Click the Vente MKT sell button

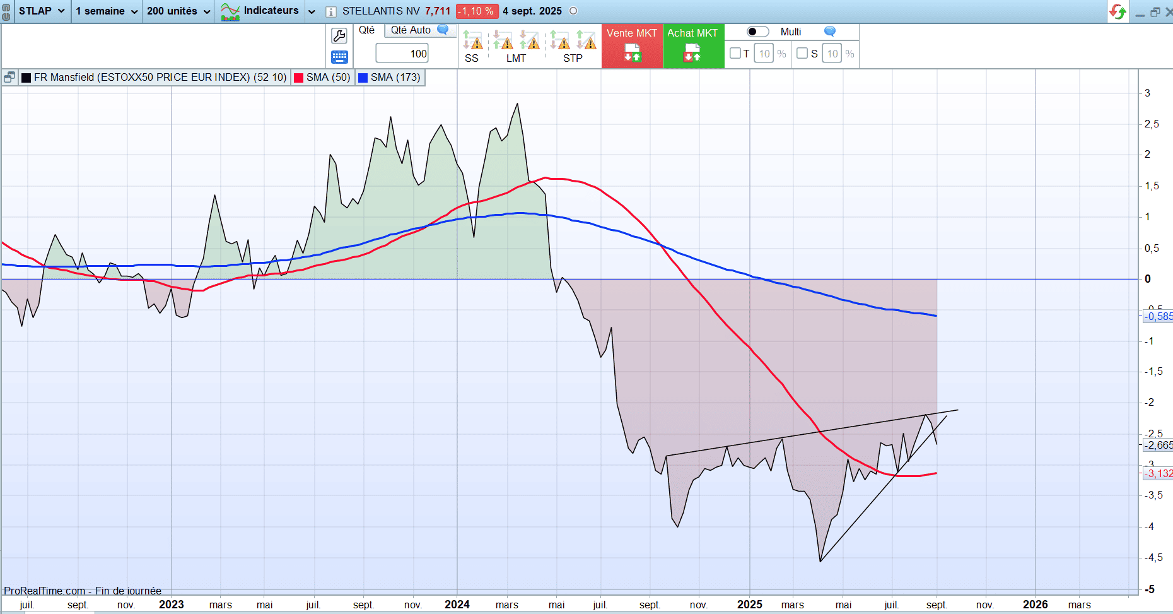click(x=632, y=46)
